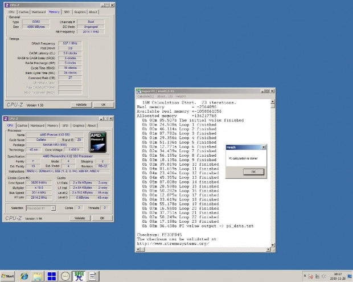Open the Calculate menu in Super PI
This screenshot has height=282, width=353.
point(145,96)
